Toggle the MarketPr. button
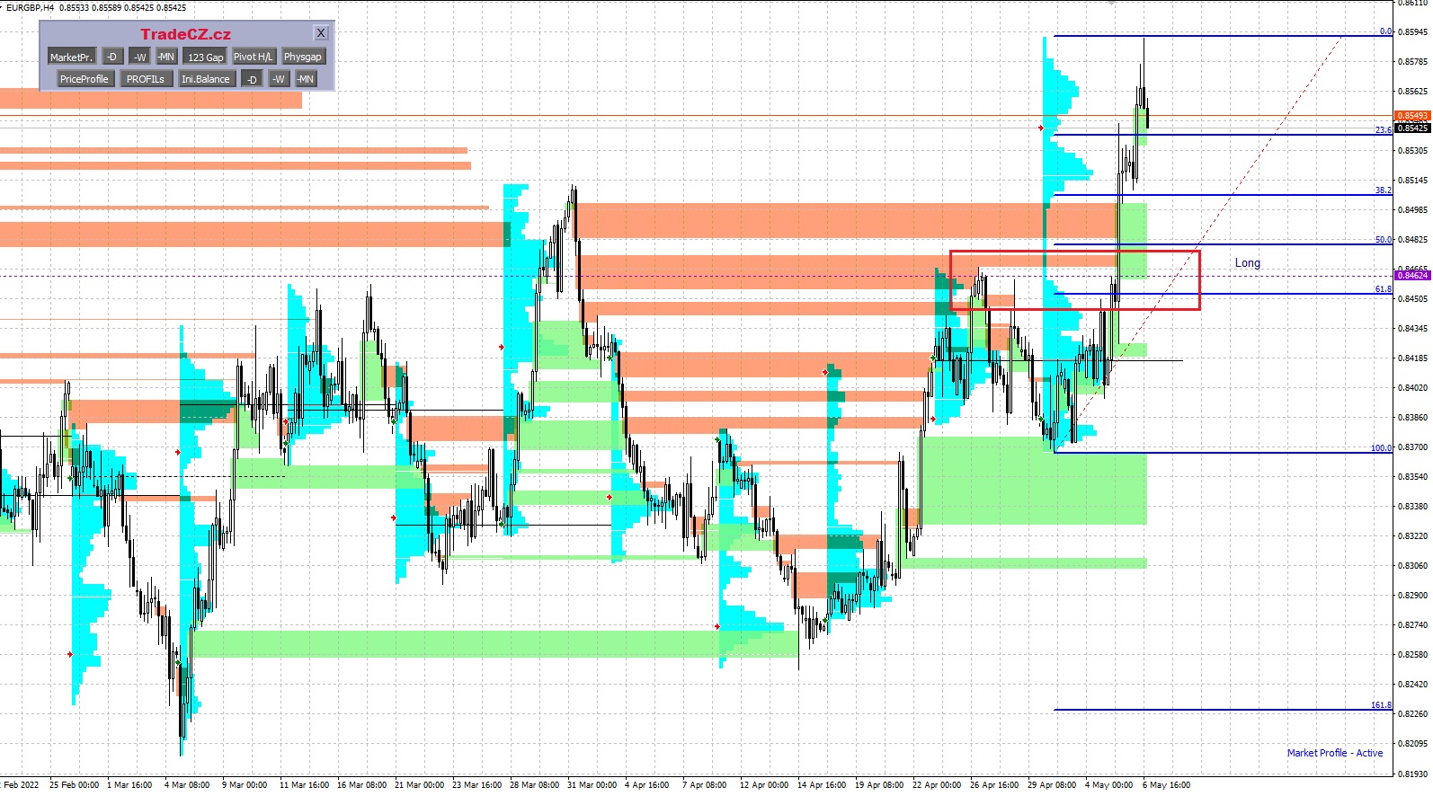The width and height of the screenshot is (1433, 796). [70, 57]
